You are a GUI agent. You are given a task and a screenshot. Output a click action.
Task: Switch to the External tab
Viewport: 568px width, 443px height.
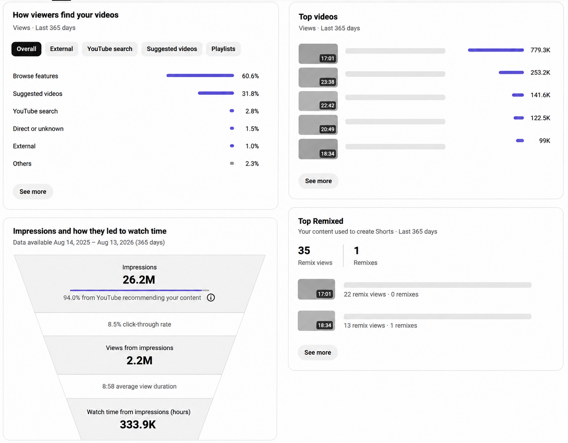coord(62,49)
